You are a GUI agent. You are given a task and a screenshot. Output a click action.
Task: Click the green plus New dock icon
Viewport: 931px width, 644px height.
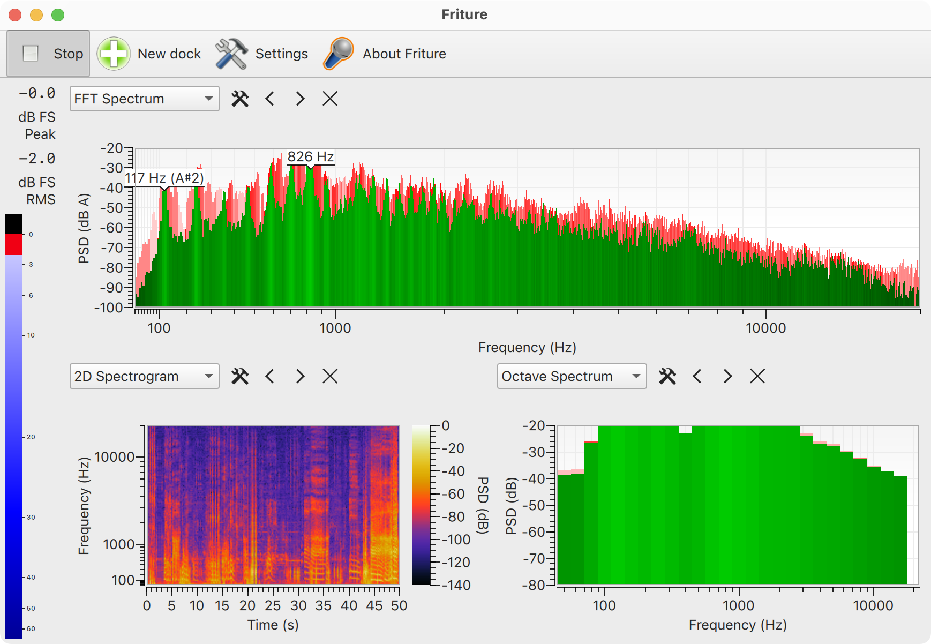(x=114, y=54)
